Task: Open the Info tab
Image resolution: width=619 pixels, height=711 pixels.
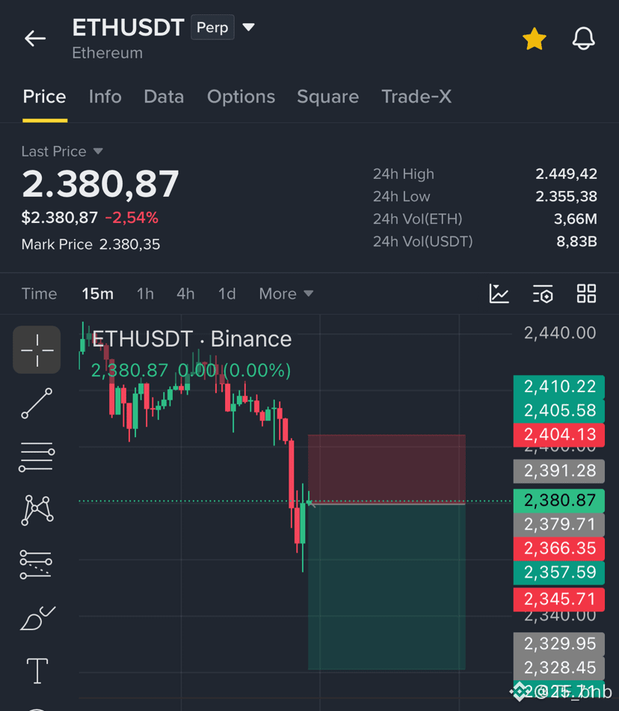Action: point(105,97)
